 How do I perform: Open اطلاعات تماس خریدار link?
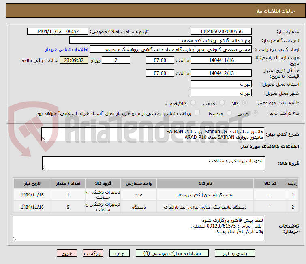(67, 49)
